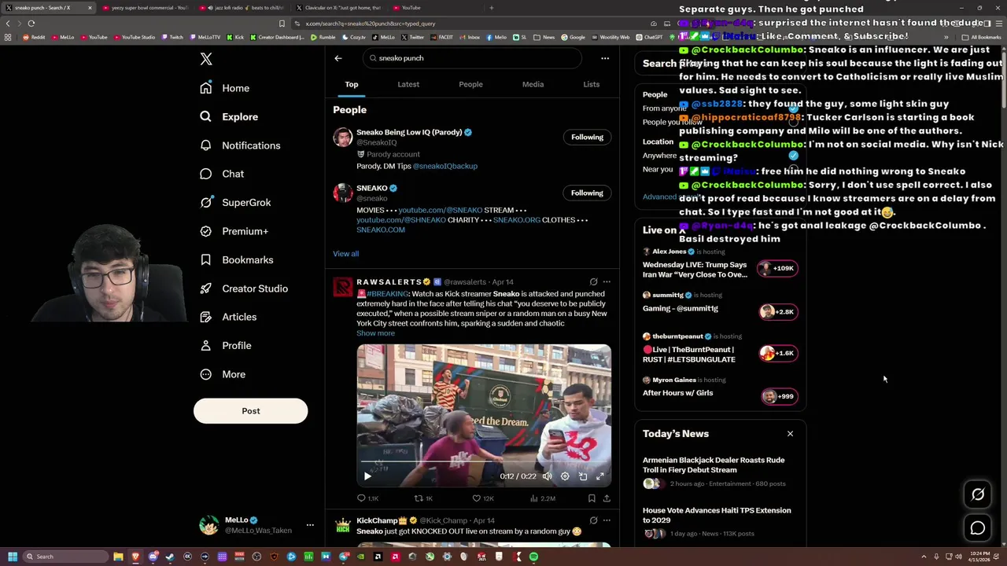Join Myron Gaines After Hours stream

(778, 396)
